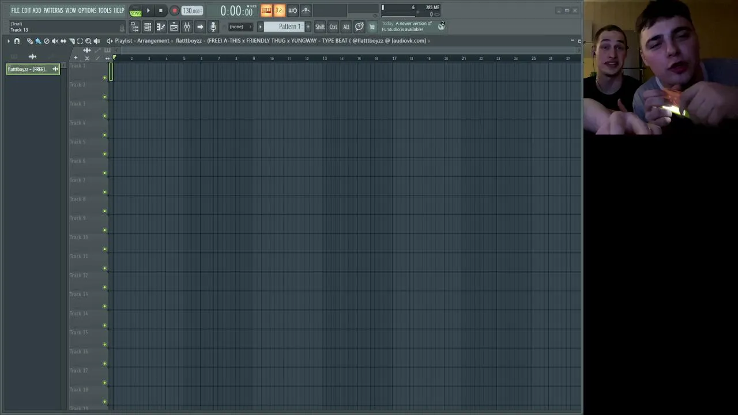
Task: Click the waveform icon above clip picker
Action: (32, 56)
